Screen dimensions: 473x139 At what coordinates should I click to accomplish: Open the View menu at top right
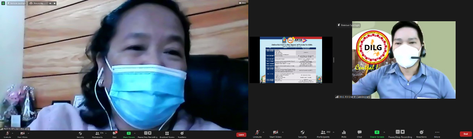click(243, 3)
